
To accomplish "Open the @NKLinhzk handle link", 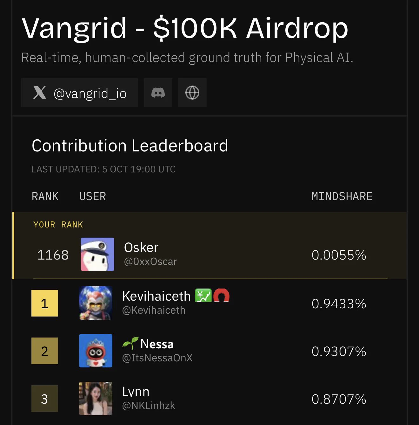I will [149, 406].
